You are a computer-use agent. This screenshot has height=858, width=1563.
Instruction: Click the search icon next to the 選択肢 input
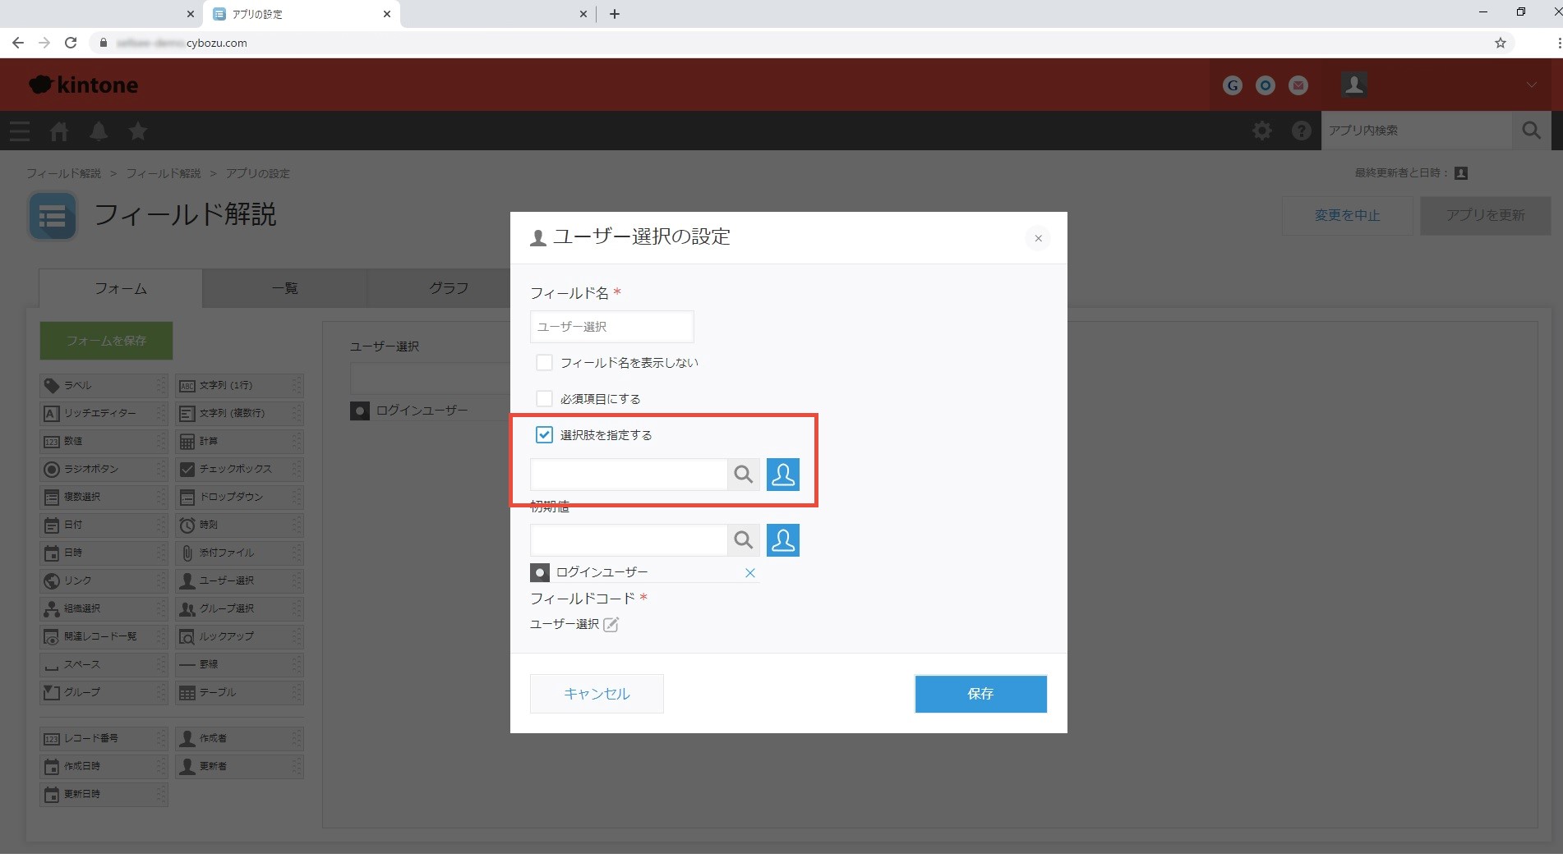[x=743, y=475]
